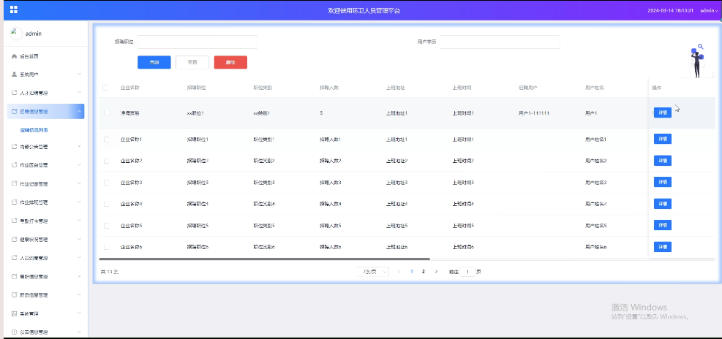Viewport: 722px width, 339px height.
Task: Check the box for row 企业名称3
Action: 106,182
